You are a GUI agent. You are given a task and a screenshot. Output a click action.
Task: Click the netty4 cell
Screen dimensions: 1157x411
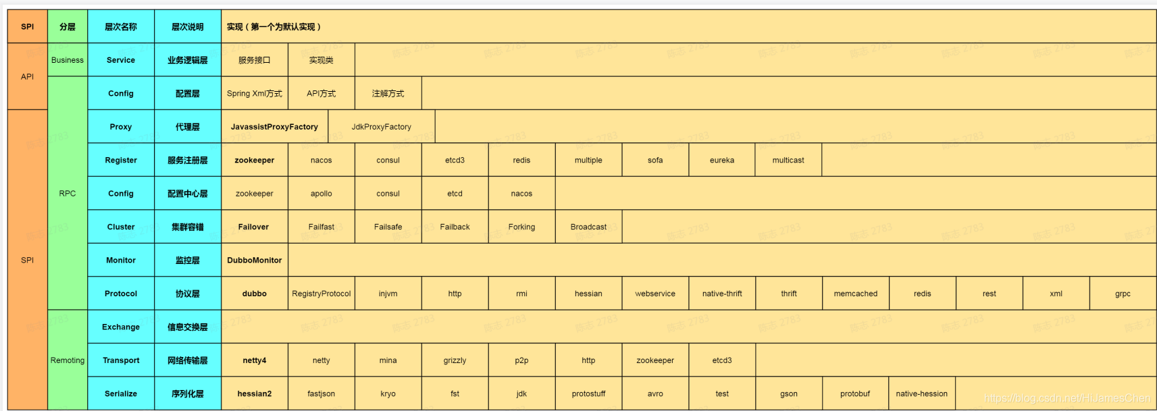255,360
